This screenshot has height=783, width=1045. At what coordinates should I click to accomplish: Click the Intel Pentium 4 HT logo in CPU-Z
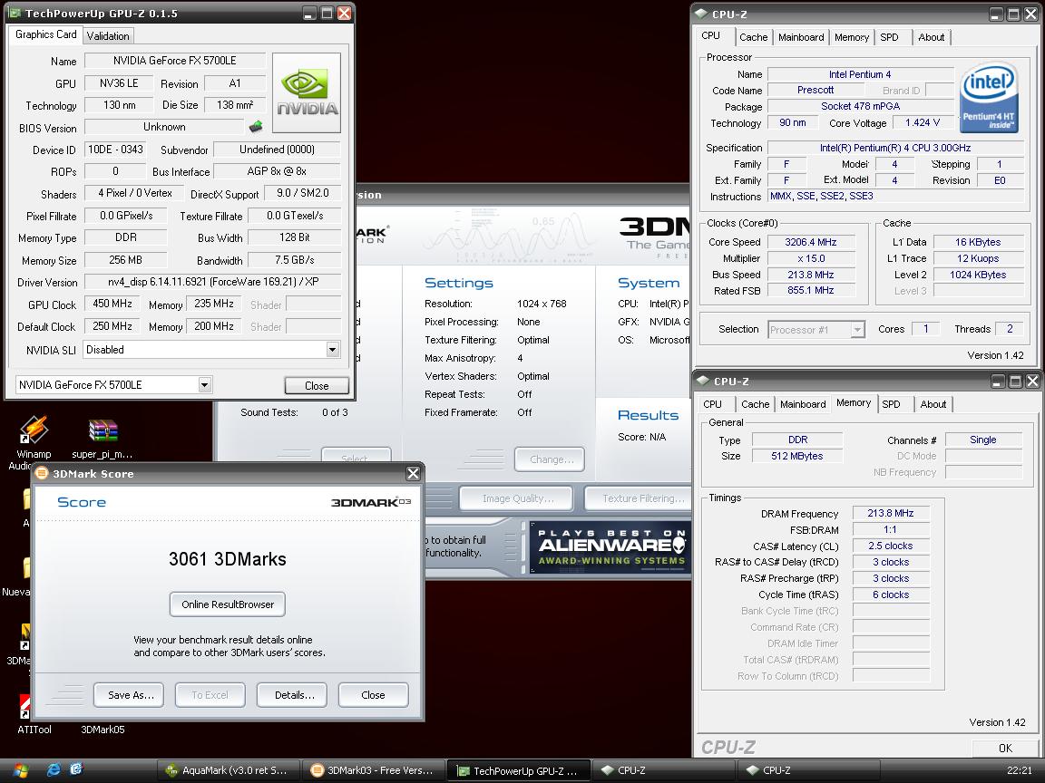[989, 97]
